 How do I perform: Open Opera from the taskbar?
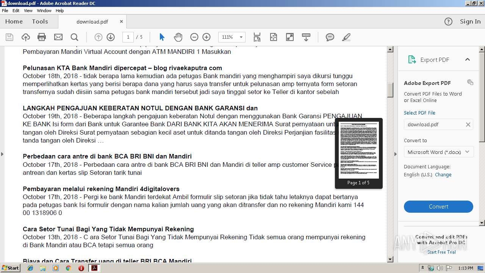81,268
